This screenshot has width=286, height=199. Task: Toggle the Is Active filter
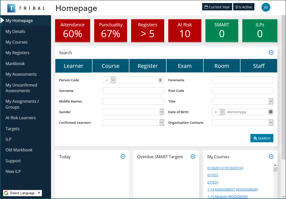point(244,7)
